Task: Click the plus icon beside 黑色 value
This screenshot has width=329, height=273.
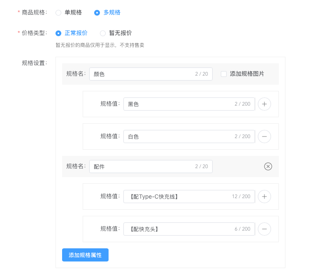Action: point(264,104)
